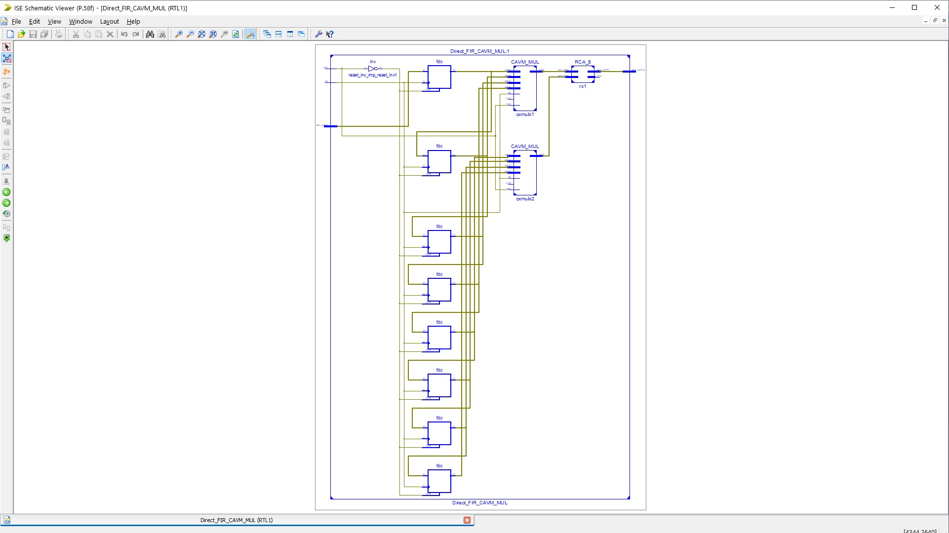
Task: Click the Zoom to Selected icon
Action: 213,34
